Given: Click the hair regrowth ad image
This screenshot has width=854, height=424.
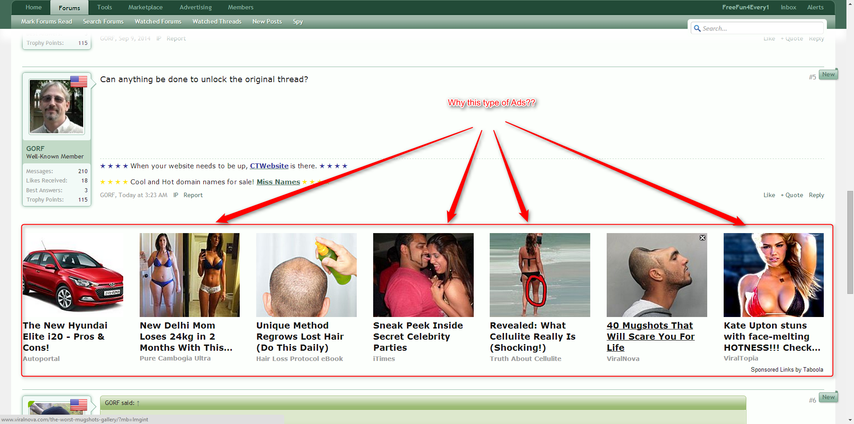Looking at the screenshot, I should [306, 275].
